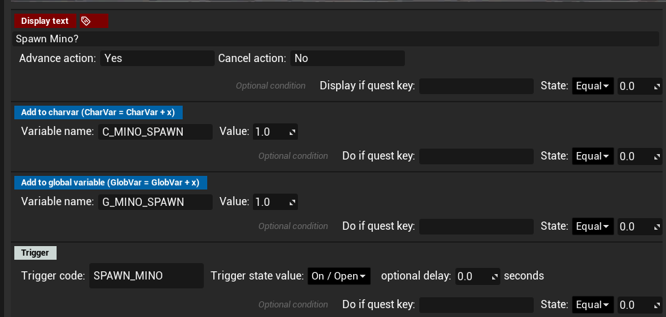Image resolution: width=666 pixels, height=317 pixels.
Task: Click the G_MINO_SPAWN variable name field
Action: click(x=154, y=202)
